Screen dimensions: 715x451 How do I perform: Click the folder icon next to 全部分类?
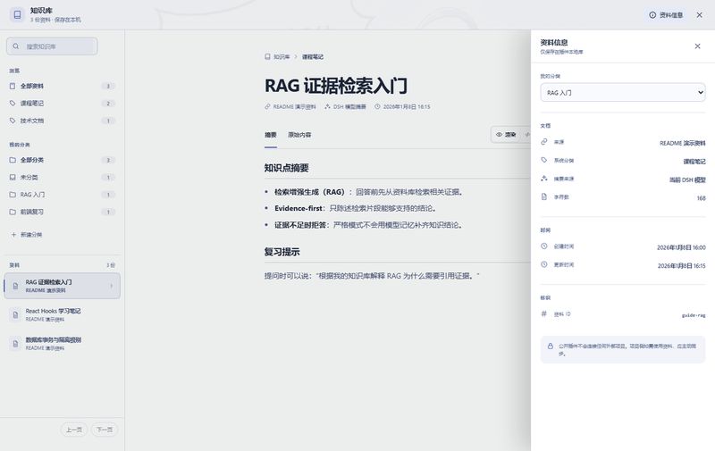click(x=13, y=160)
